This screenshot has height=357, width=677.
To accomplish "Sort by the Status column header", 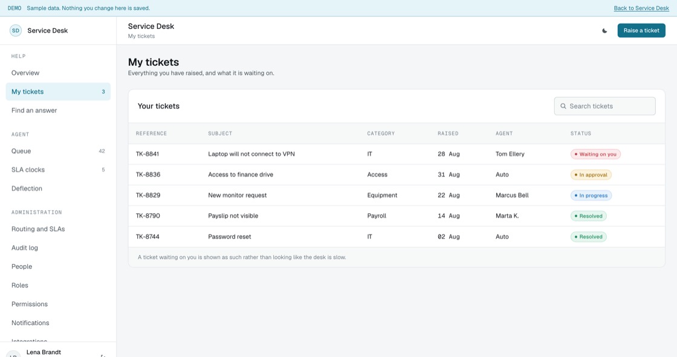I will pyautogui.click(x=581, y=133).
